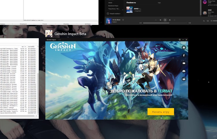The image size is (217, 139).
Task: Click the first friend activity avatar
Action: pos(205,2)
